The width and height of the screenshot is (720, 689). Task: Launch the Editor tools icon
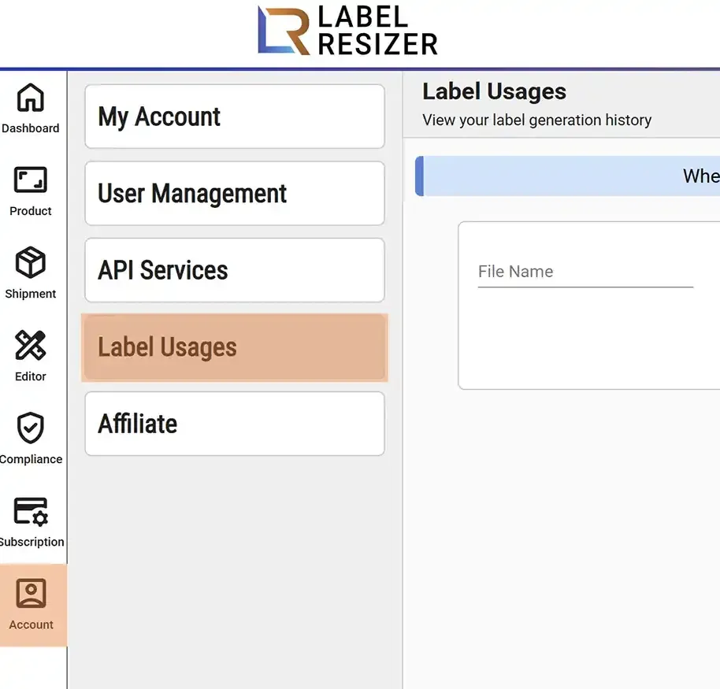(30, 345)
